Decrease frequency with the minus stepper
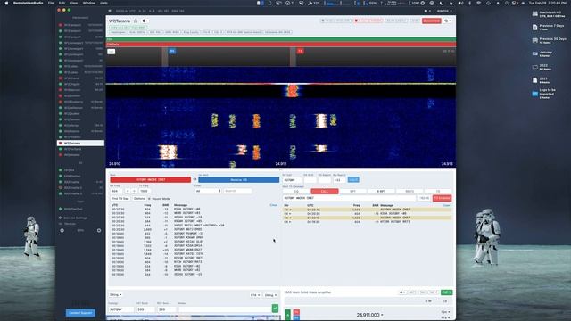This screenshot has width=571, height=321. [x=128, y=191]
